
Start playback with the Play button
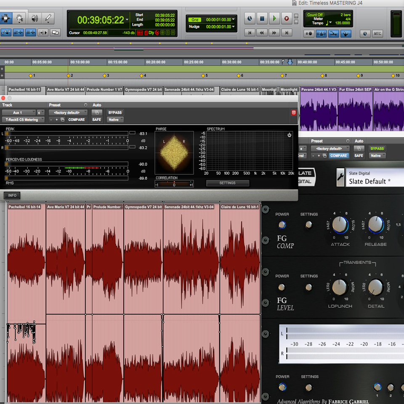point(274,19)
